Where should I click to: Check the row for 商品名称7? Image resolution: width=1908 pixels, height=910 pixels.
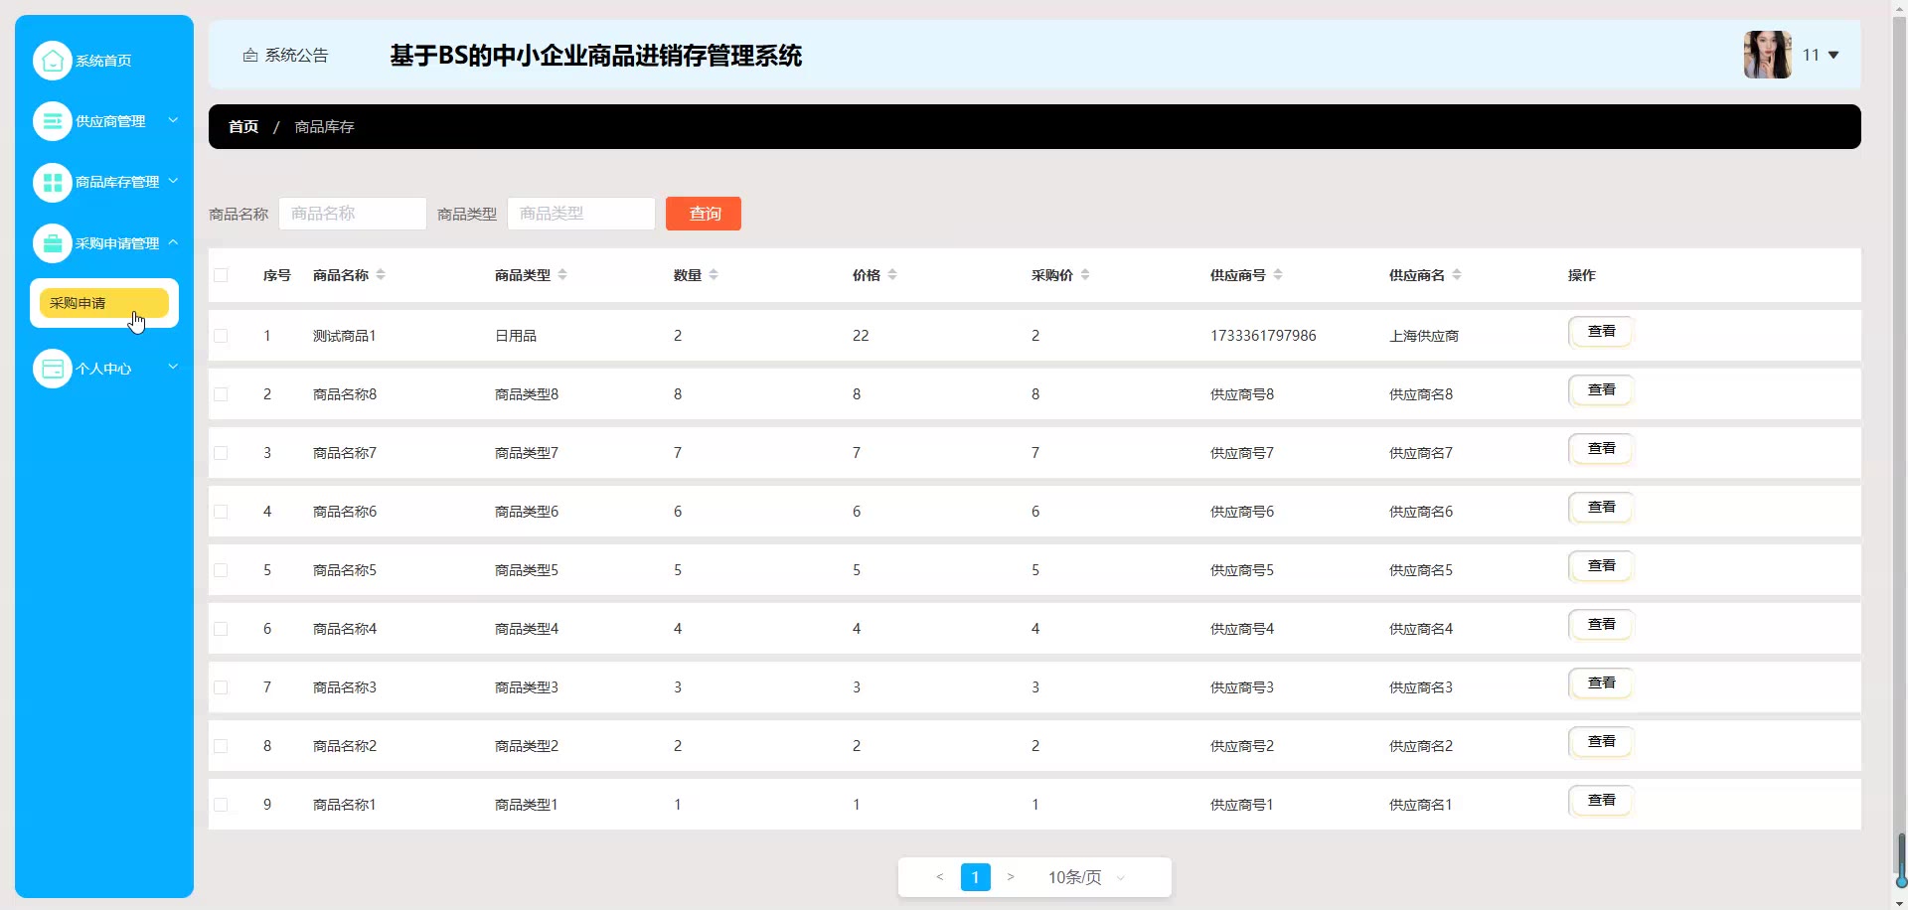(x=221, y=453)
